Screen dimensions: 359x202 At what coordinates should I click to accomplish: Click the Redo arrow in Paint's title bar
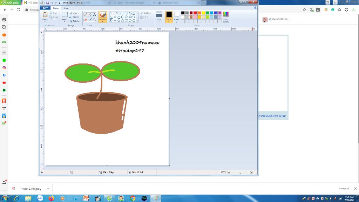coord(56,3)
